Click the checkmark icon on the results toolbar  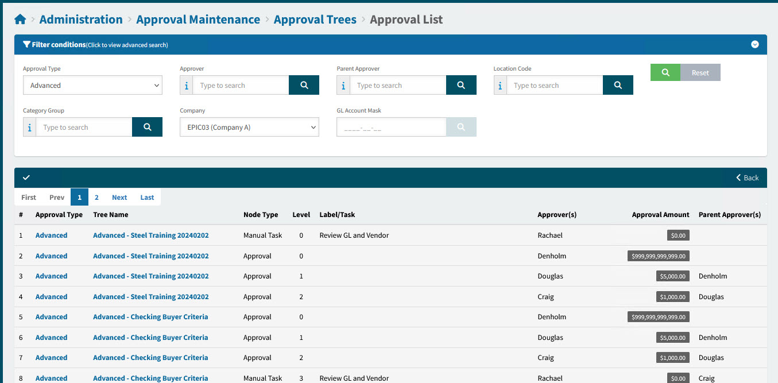[x=27, y=177]
